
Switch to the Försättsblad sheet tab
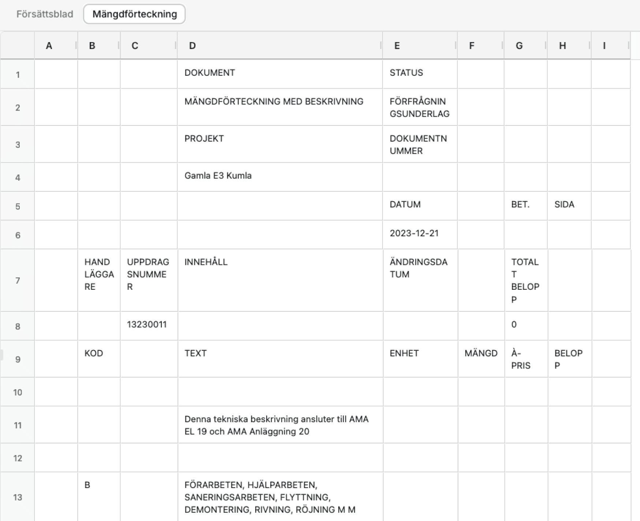pyautogui.click(x=45, y=14)
